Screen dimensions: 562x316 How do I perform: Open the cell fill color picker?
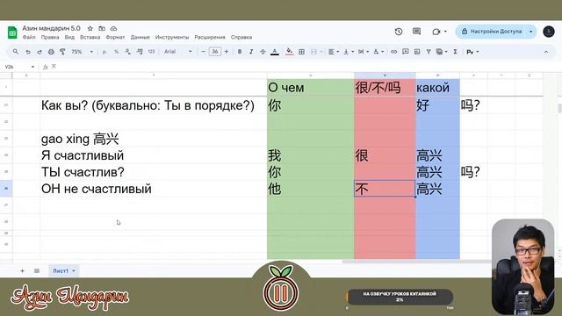pyautogui.click(x=289, y=52)
